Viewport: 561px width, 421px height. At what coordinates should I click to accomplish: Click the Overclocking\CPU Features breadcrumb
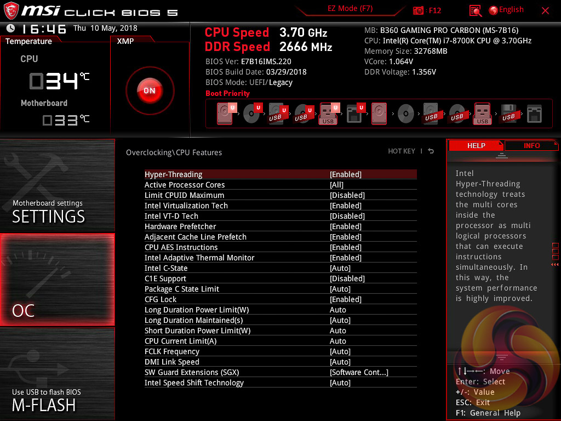(174, 152)
